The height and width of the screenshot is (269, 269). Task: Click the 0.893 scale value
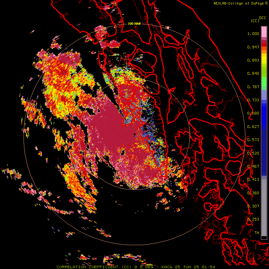click(253, 60)
